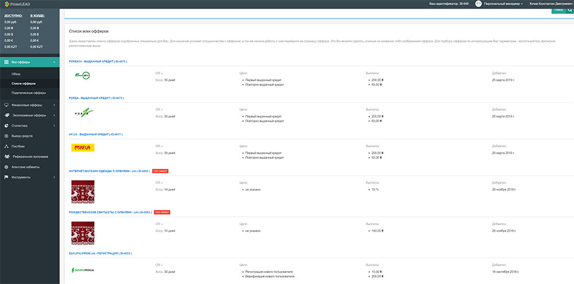The width and height of the screenshot is (574, 284).
Task: Click the magnifier search icon button
Action: pos(569,10)
